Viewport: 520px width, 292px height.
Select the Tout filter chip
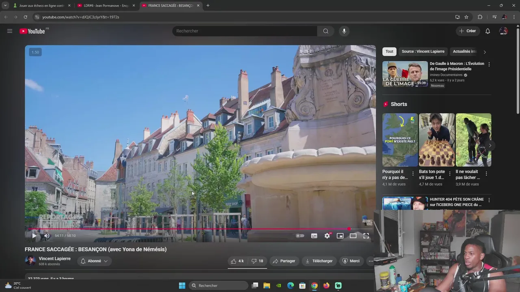pos(389,52)
